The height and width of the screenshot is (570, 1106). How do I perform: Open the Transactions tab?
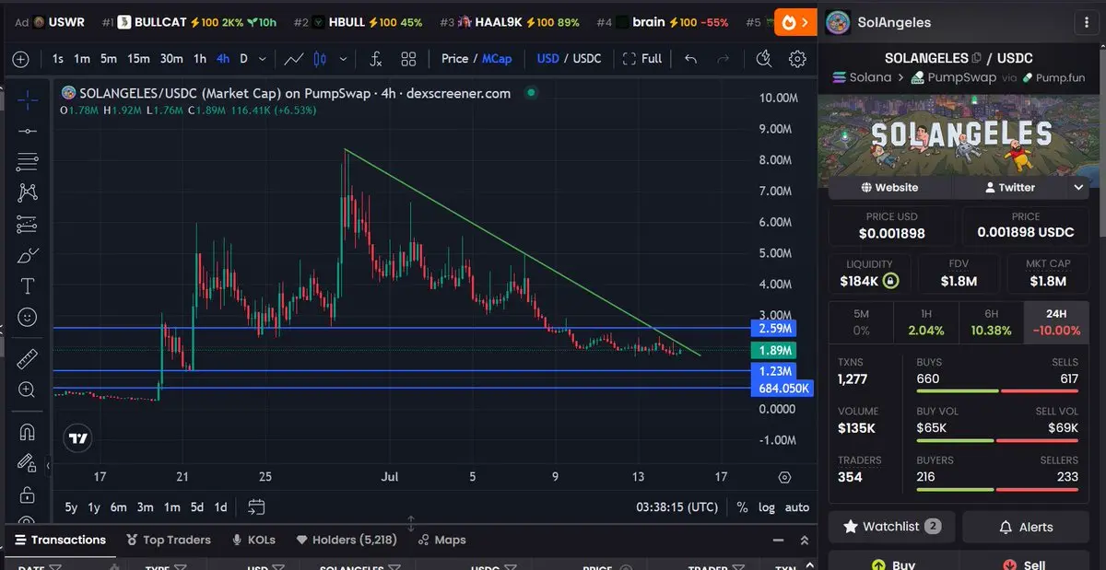(59, 540)
